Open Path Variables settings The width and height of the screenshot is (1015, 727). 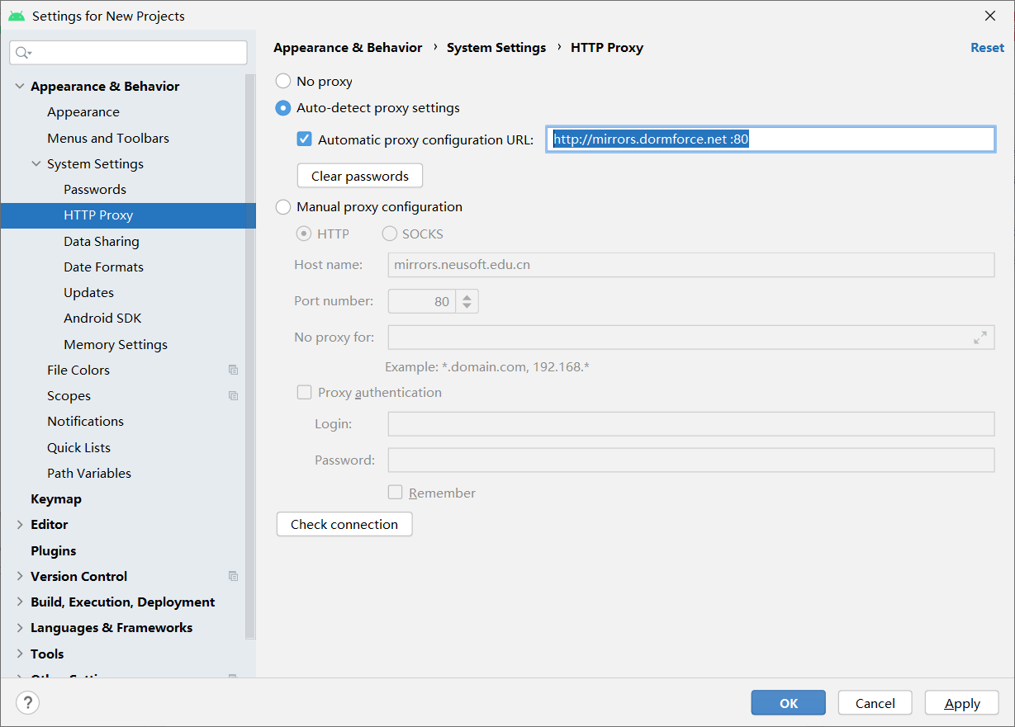point(89,474)
